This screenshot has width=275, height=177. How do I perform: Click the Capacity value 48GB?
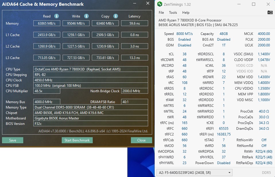[x=224, y=34]
